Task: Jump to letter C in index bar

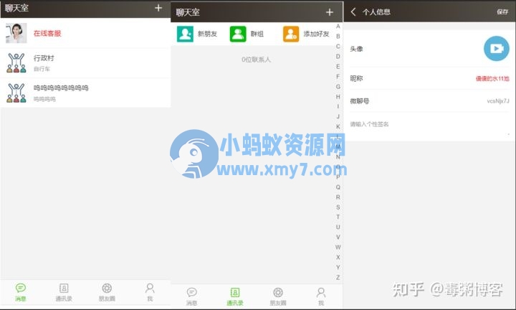Action: click(x=338, y=47)
